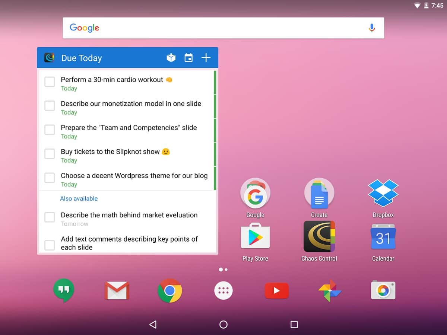
Task: Open the app drawer
Action: point(223,291)
